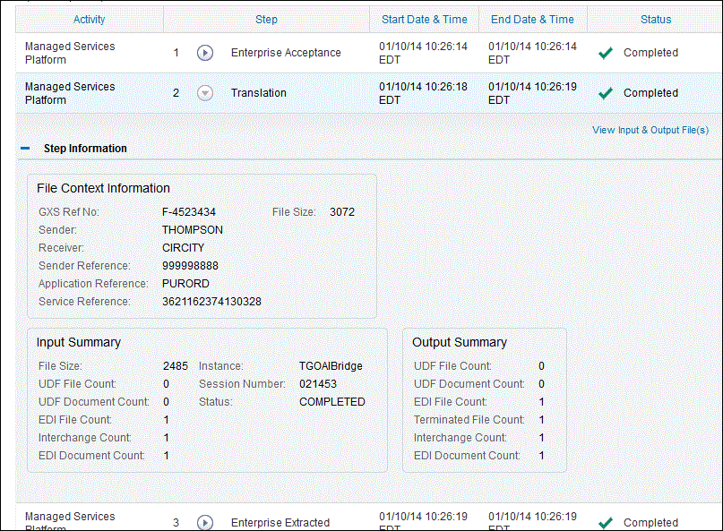Click the green checkmark for Enterprise Acceptance

pyautogui.click(x=606, y=53)
